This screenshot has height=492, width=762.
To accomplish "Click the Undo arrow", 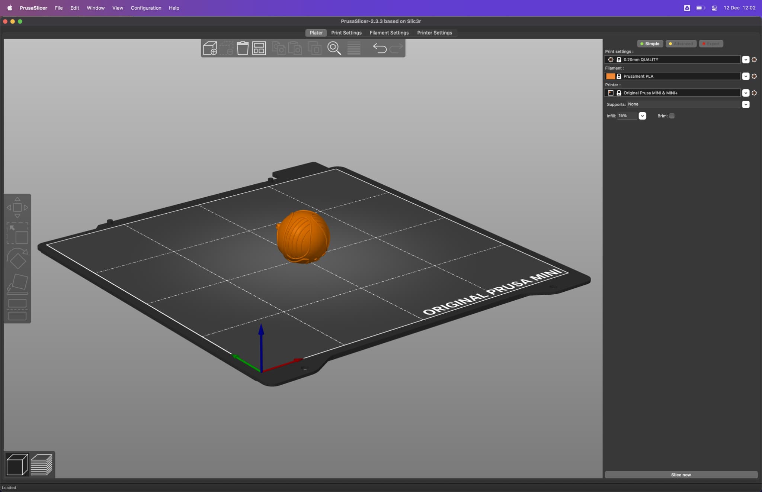I will (380, 48).
